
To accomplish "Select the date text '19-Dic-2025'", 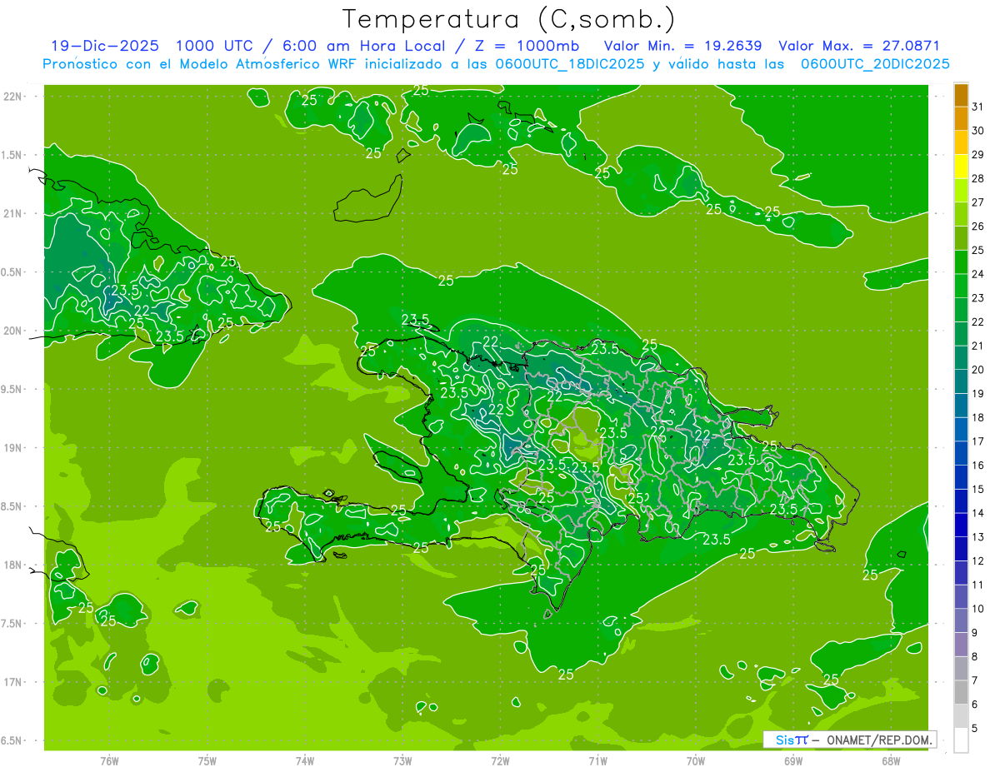I will pyautogui.click(x=103, y=46).
